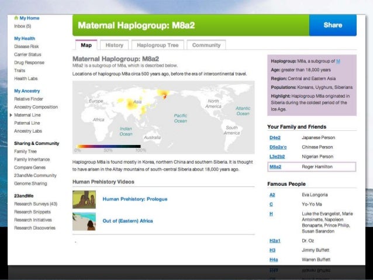Open Family Inheritance
The image size is (373, 280).
(32, 160)
